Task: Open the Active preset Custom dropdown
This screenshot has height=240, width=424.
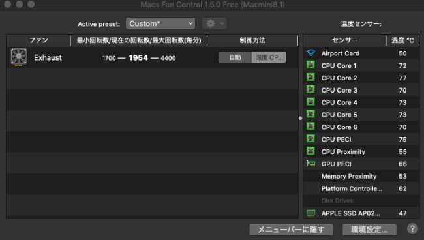Action: pyautogui.click(x=160, y=23)
